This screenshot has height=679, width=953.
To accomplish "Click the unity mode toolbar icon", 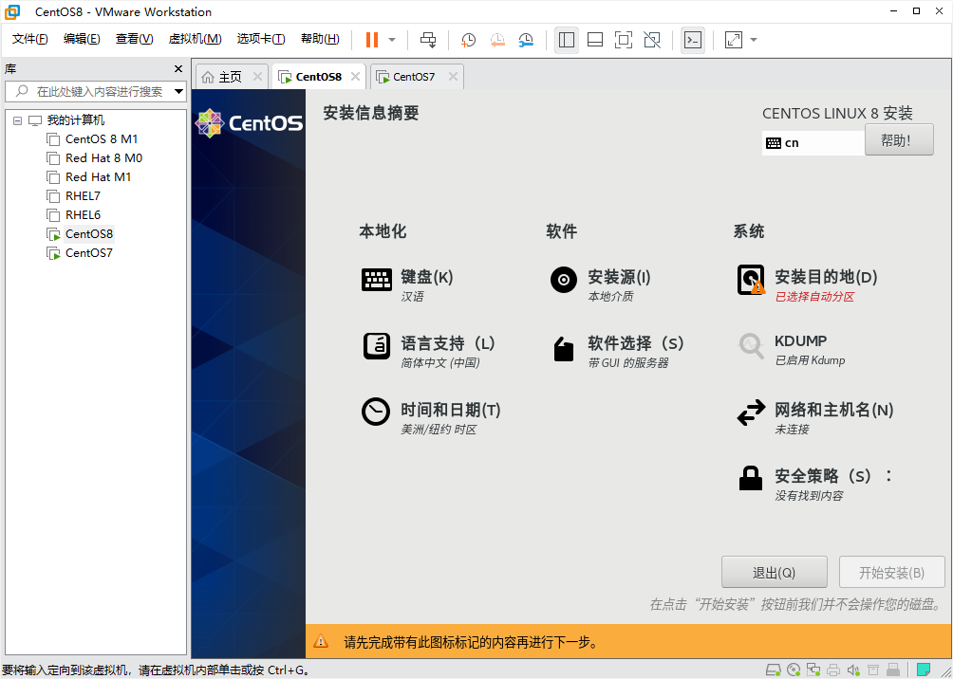I will click(652, 40).
